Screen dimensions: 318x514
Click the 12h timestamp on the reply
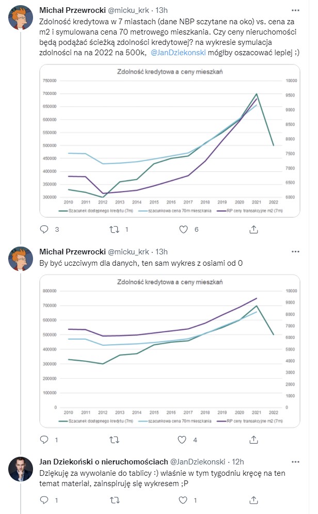(238, 460)
